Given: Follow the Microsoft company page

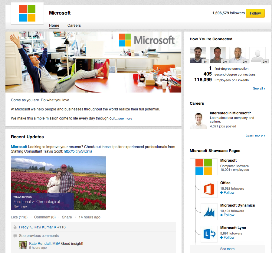Looking at the screenshot, I should 255,13.
